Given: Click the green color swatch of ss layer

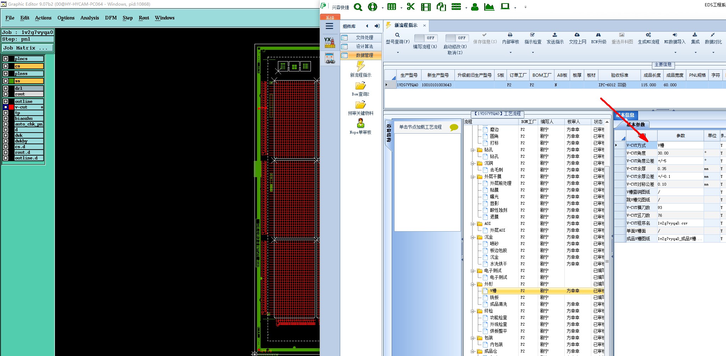Looking at the screenshot, I should click(11, 81).
